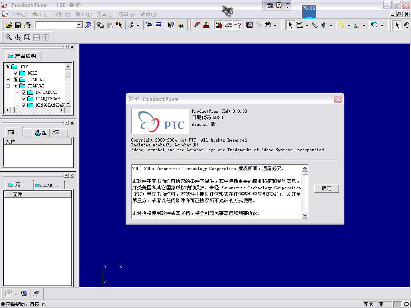Image resolution: width=411 pixels, height=308 pixels.
Task: Click the save floppy disk icon
Action: tap(18, 25)
